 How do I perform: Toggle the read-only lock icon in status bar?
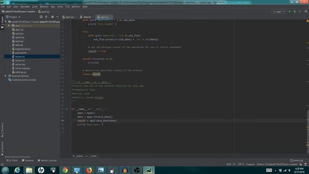(x=301, y=164)
